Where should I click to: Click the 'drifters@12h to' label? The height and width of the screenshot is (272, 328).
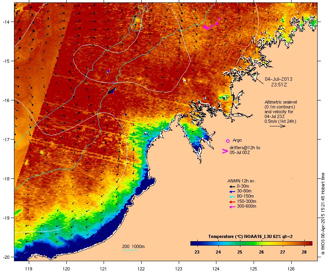(245, 148)
